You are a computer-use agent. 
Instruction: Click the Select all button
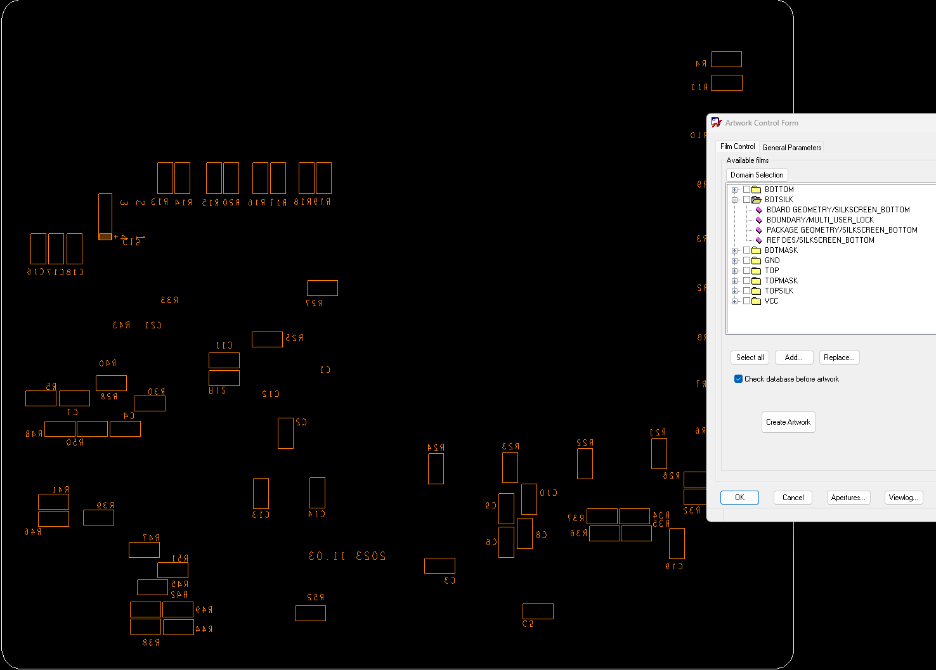750,358
